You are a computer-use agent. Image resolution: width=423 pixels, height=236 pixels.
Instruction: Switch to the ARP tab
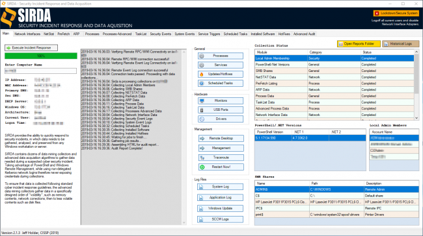click(x=76, y=34)
